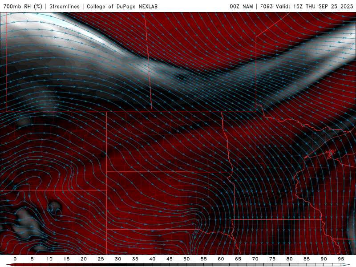Click the colorbar label "75"
The height and width of the screenshot is (267, 356).
pyautogui.click(x=272, y=259)
